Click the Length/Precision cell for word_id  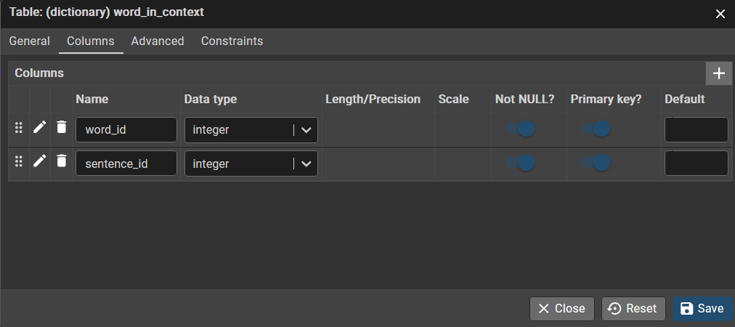coord(378,130)
